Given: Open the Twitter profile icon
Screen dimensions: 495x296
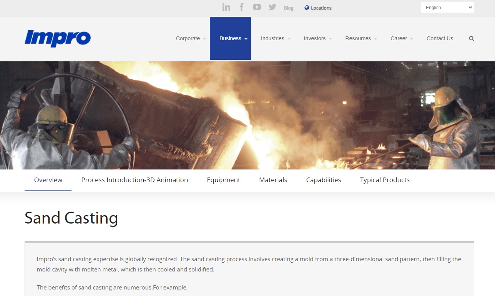Looking at the screenshot, I should [x=272, y=7].
